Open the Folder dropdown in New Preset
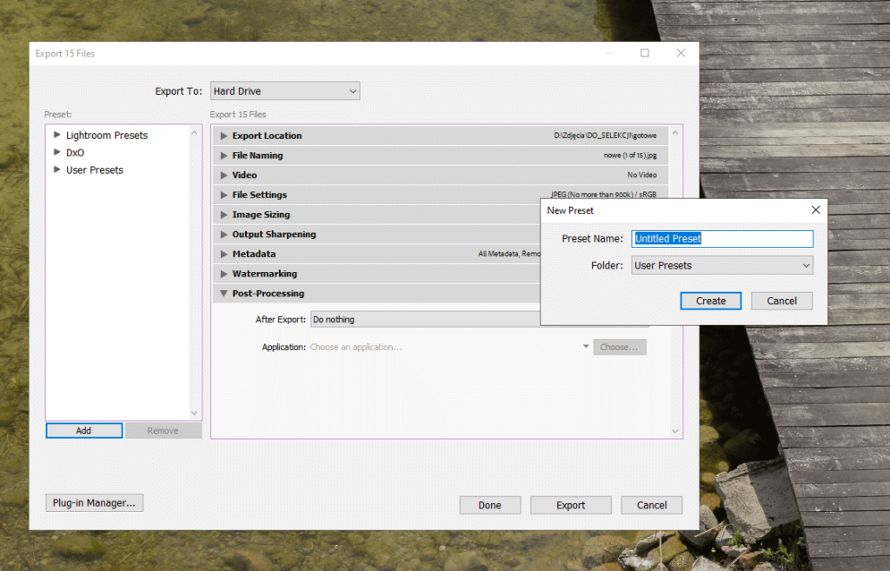The height and width of the screenshot is (571, 890). click(721, 266)
